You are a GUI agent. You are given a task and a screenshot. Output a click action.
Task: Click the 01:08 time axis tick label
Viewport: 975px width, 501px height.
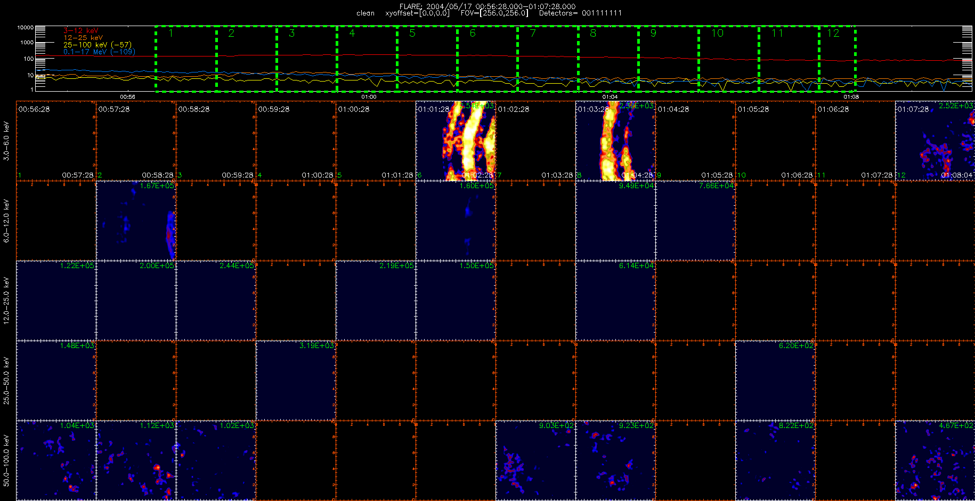851,97
